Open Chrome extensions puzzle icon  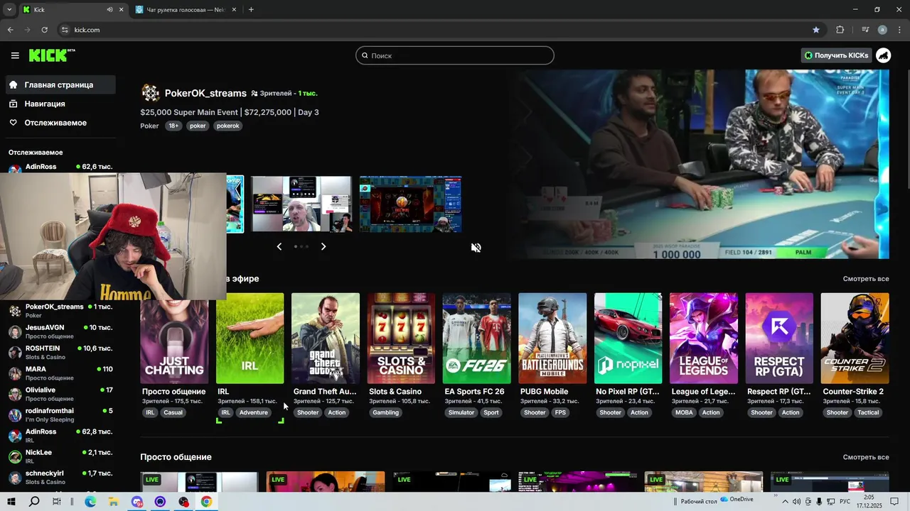[840, 30]
